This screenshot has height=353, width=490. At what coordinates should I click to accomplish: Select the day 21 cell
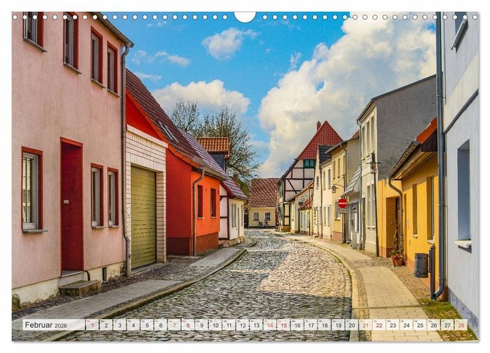coord(365,325)
